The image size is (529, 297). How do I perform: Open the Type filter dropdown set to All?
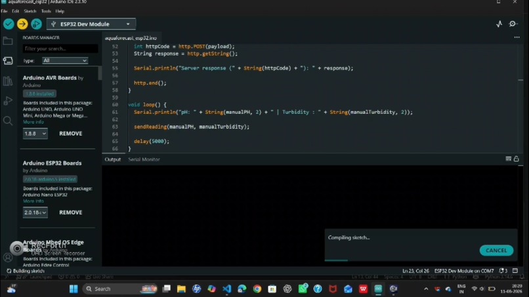[65, 60]
